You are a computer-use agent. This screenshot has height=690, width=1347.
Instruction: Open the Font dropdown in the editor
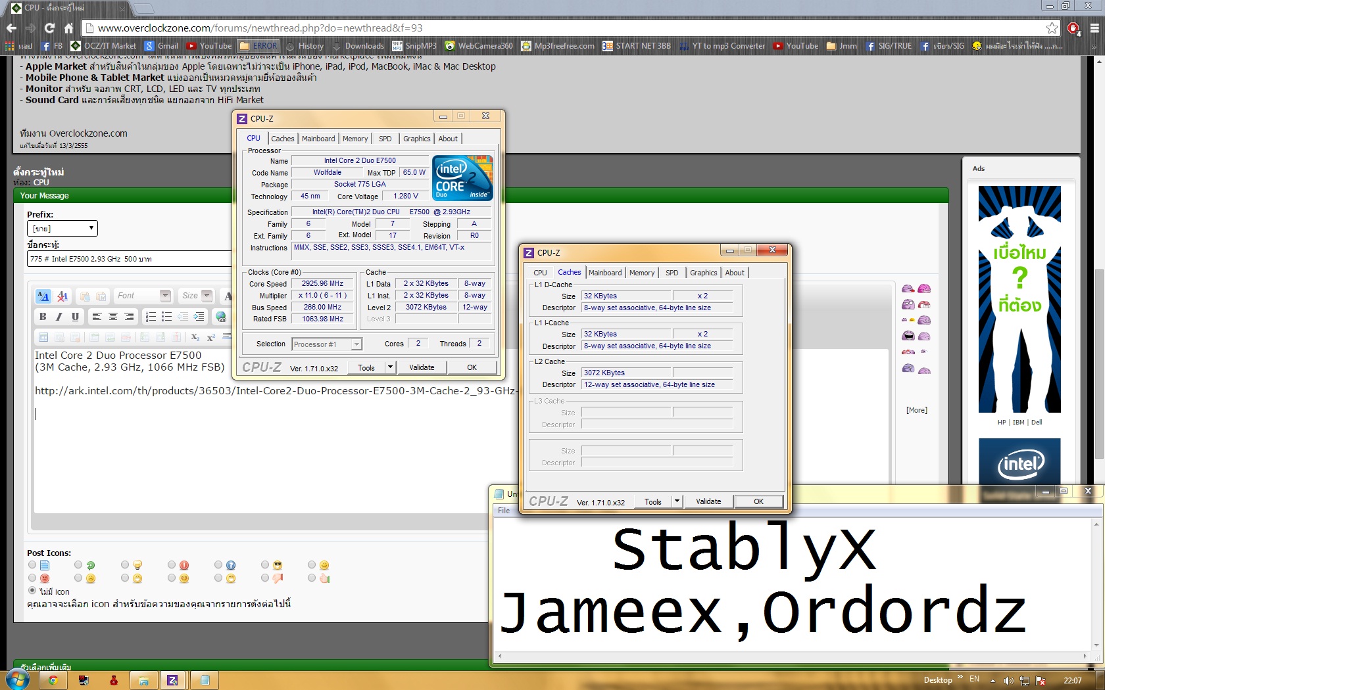click(x=143, y=296)
